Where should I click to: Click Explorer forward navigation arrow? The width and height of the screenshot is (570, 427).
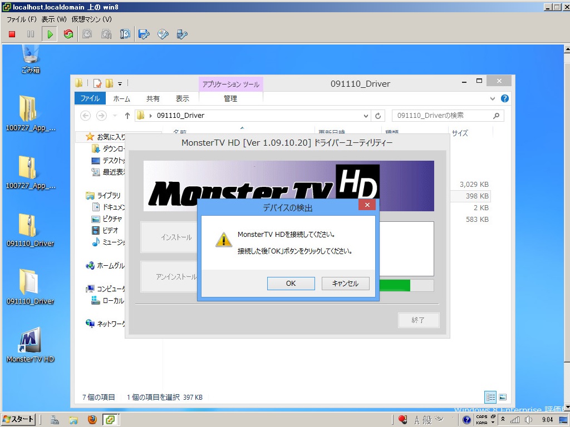coord(101,116)
